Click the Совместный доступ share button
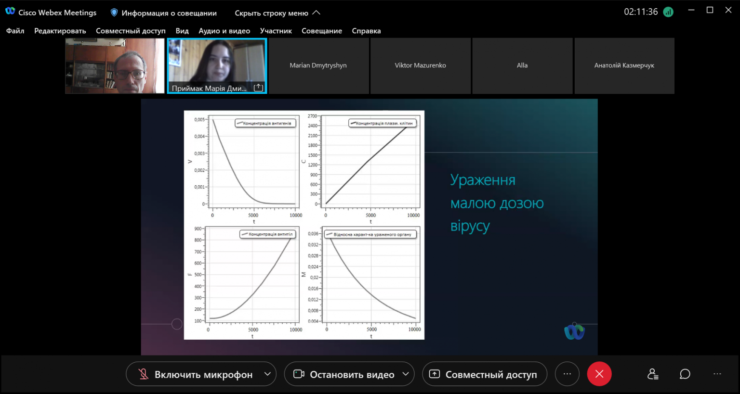Viewport: 740px width, 394px height. click(x=485, y=374)
